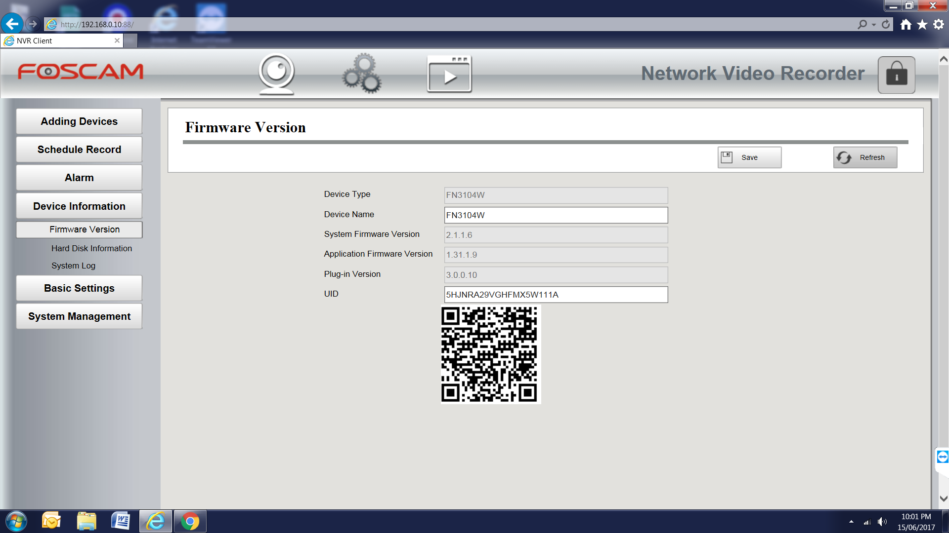
Task: Go to browser home icon
Action: (906, 24)
